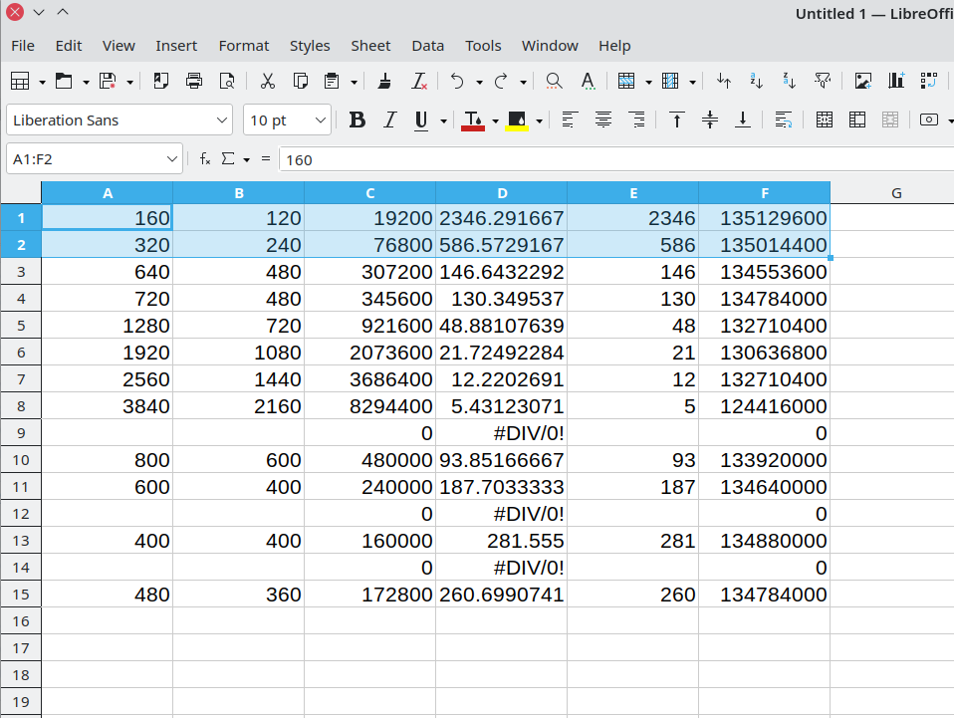Click the Save document icon
This screenshot has height=718, width=954.
point(108,81)
